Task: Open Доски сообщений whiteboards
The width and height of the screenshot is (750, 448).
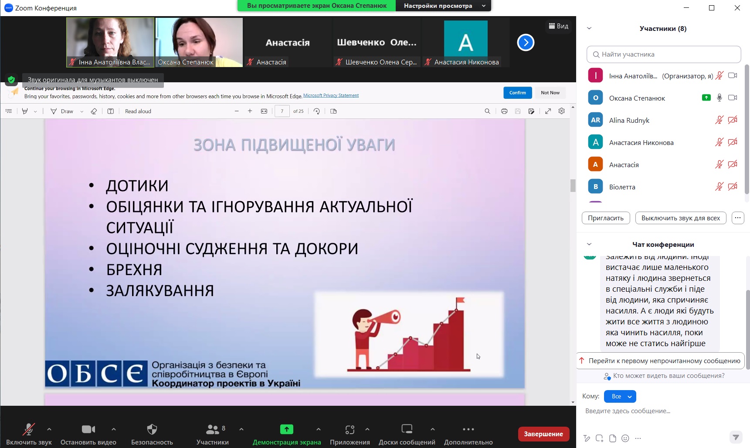Action: pos(407,434)
